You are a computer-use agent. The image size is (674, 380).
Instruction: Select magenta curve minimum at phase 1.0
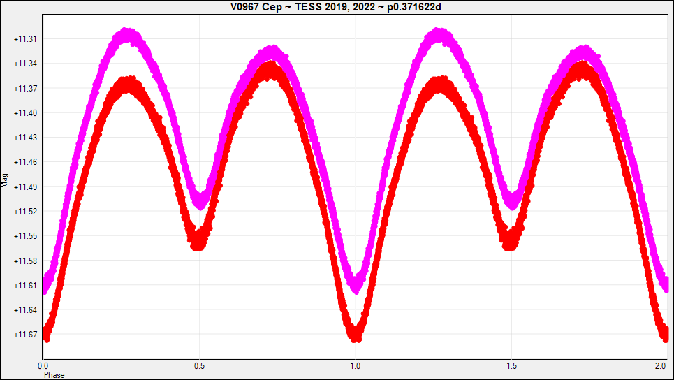pyautogui.click(x=356, y=285)
